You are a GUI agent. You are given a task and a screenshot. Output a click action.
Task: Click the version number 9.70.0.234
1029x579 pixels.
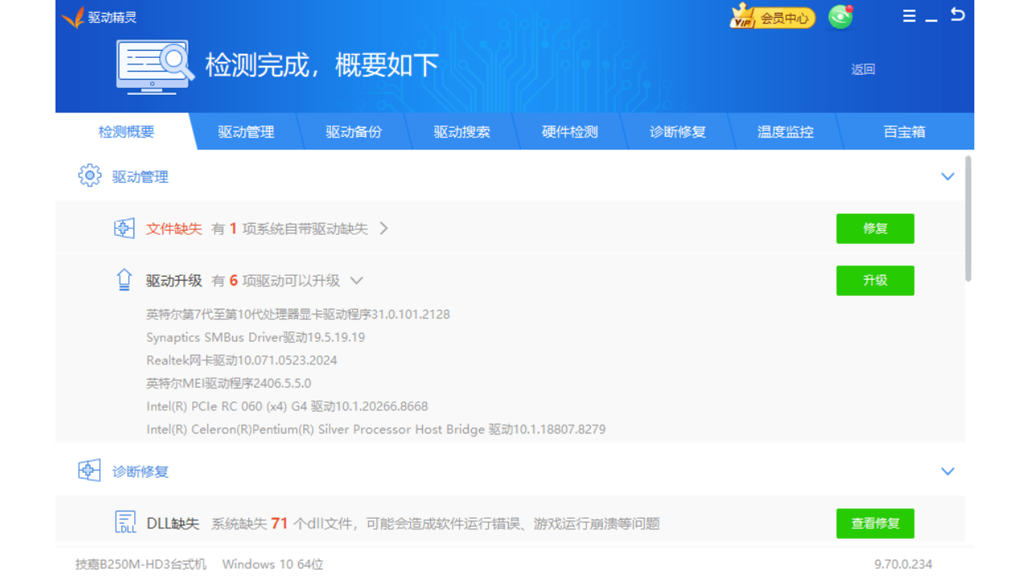(x=904, y=565)
